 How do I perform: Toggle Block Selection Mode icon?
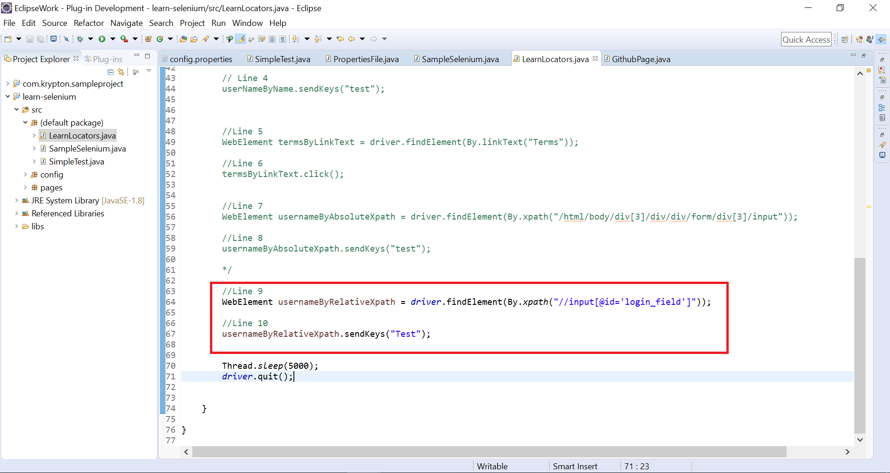click(272, 39)
